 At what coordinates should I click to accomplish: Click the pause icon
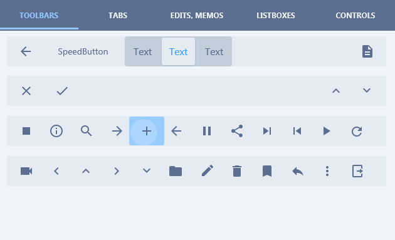pyautogui.click(x=207, y=131)
